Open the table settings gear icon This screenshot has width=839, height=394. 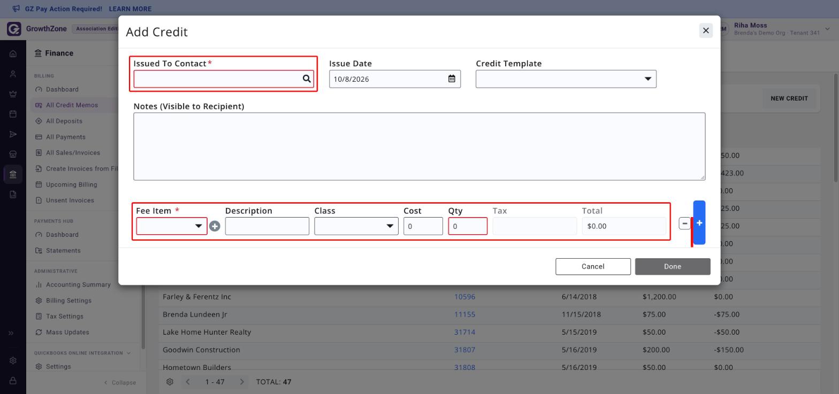click(x=170, y=382)
